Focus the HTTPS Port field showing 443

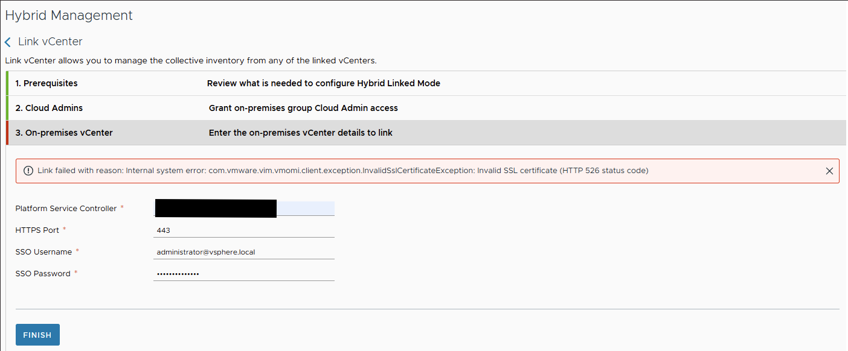[x=244, y=230]
